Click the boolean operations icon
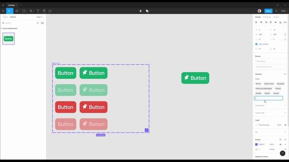Image resolution: width=289 pixels, height=162 pixels. click(147, 11)
